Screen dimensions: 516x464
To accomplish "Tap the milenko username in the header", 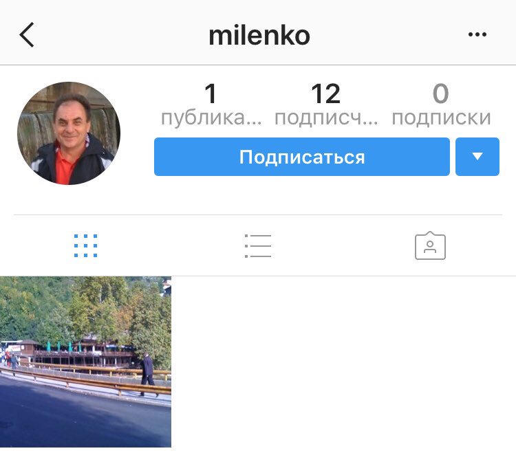I will point(259,35).
